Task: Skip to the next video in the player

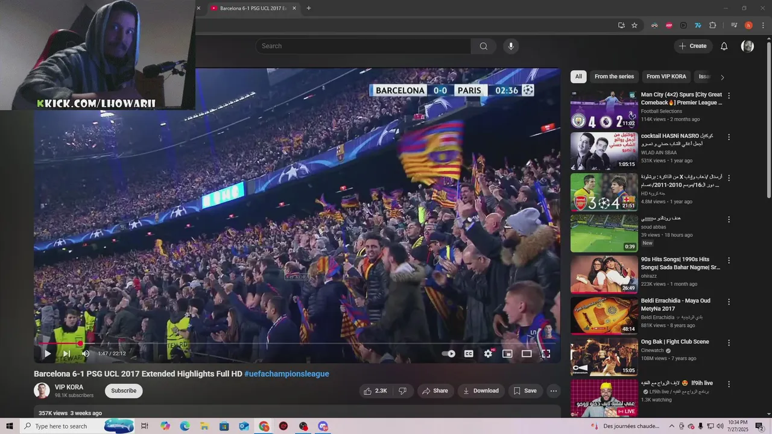Action: click(66, 354)
